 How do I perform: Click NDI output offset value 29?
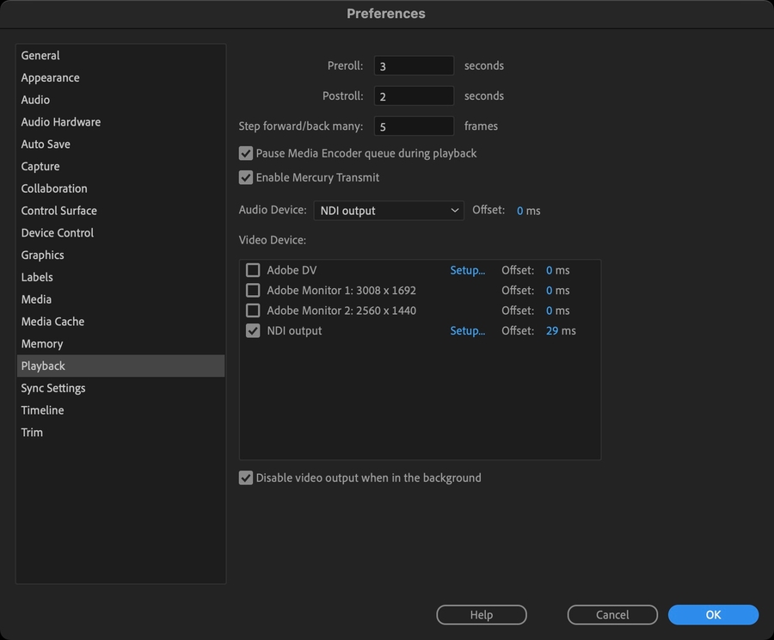(552, 331)
